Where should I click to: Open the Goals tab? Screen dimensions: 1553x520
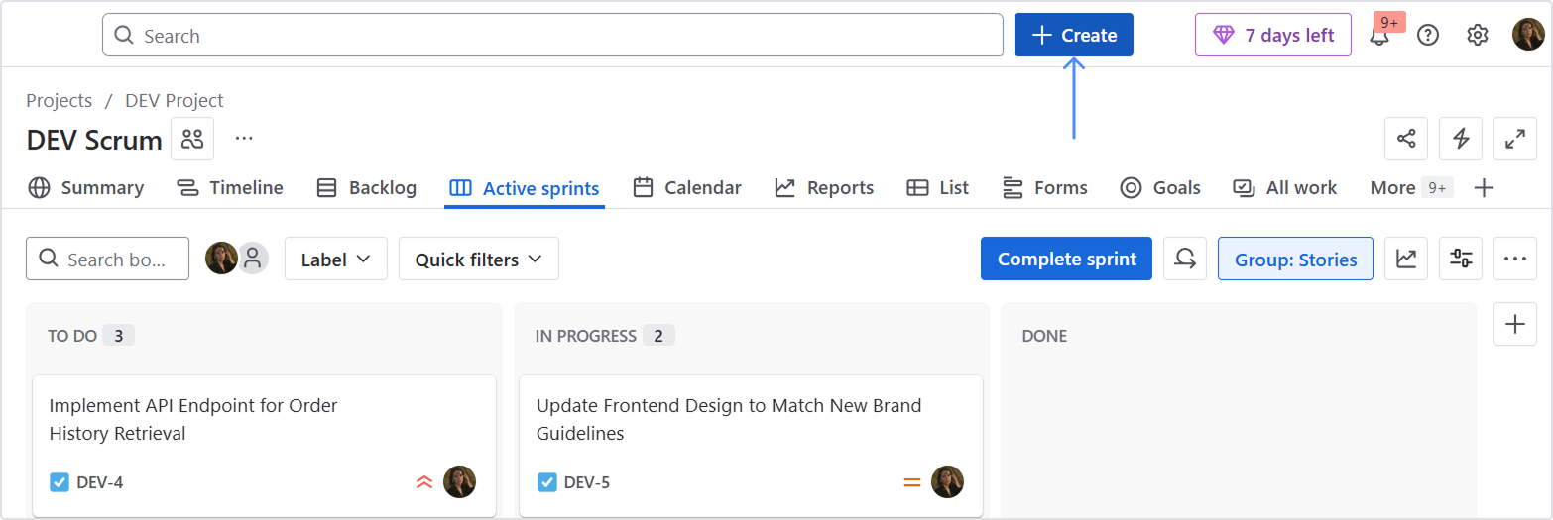click(x=1159, y=187)
